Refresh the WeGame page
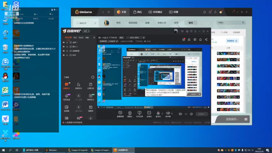272x153 pixels. pyautogui.click(x=108, y=12)
